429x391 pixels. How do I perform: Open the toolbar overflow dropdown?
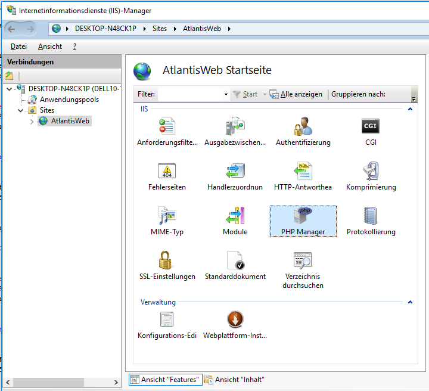click(414, 99)
